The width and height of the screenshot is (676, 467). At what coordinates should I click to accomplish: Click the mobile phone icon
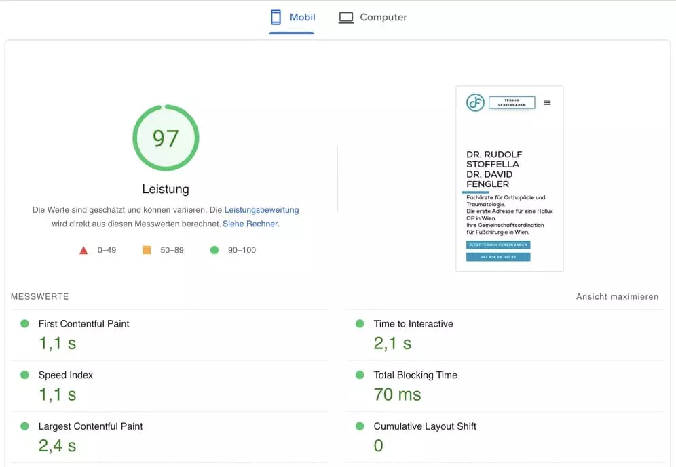(x=276, y=17)
